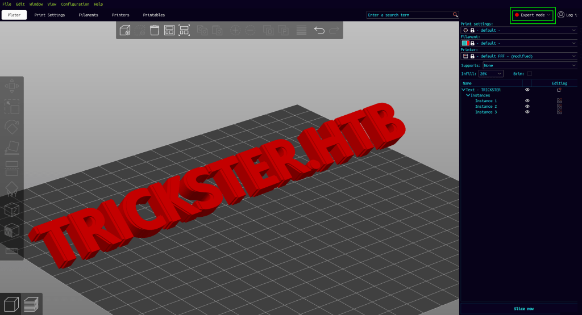This screenshot has width=582, height=315.
Task: Switch to the Print Settings tab
Action: pos(49,15)
